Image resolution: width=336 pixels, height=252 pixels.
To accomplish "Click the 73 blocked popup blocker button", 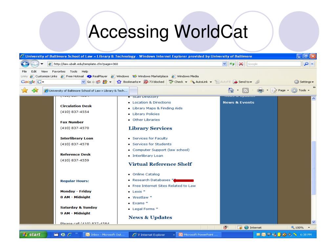I will (154, 82).
